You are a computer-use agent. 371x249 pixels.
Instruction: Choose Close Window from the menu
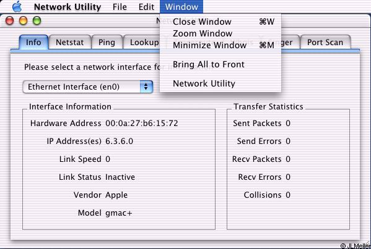[220, 22]
